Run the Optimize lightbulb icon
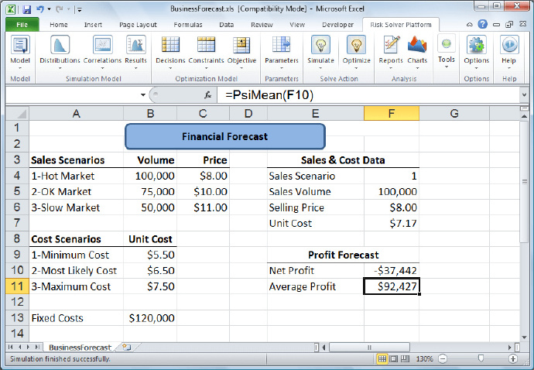The image size is (534, 370). click(356, 45)
